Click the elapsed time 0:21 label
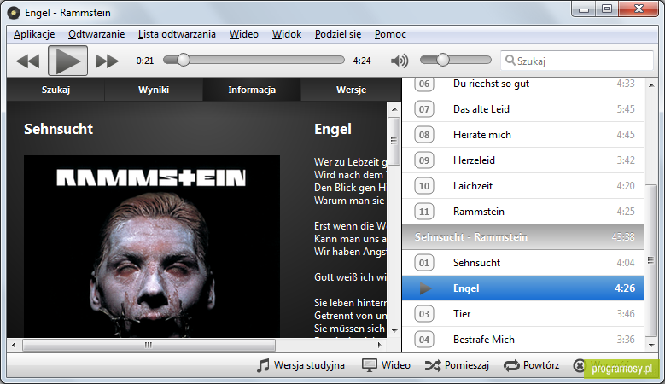Screen dimensions: 665x384 [x=144, y=61]
